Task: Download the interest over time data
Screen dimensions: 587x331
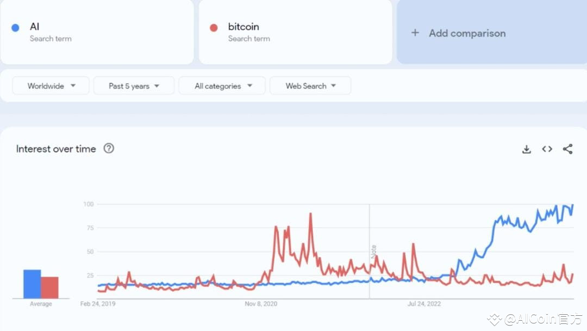Action: [x=526, y=149]
